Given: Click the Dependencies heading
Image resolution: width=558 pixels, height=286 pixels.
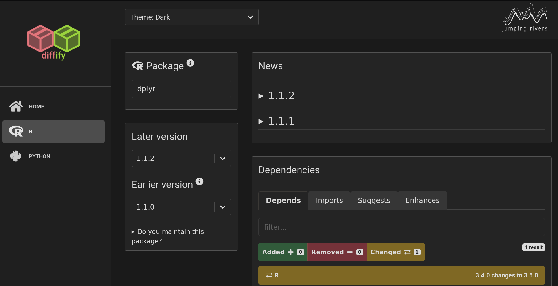Looking at the screenshot, I should [x=289, y=170].
